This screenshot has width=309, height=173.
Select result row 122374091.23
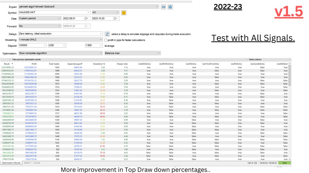[144, 67]
